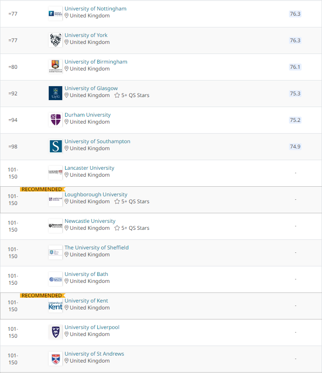Open the University of Bath link
The width and height of the screenshot is (322, 373).
tap(86, 274)
